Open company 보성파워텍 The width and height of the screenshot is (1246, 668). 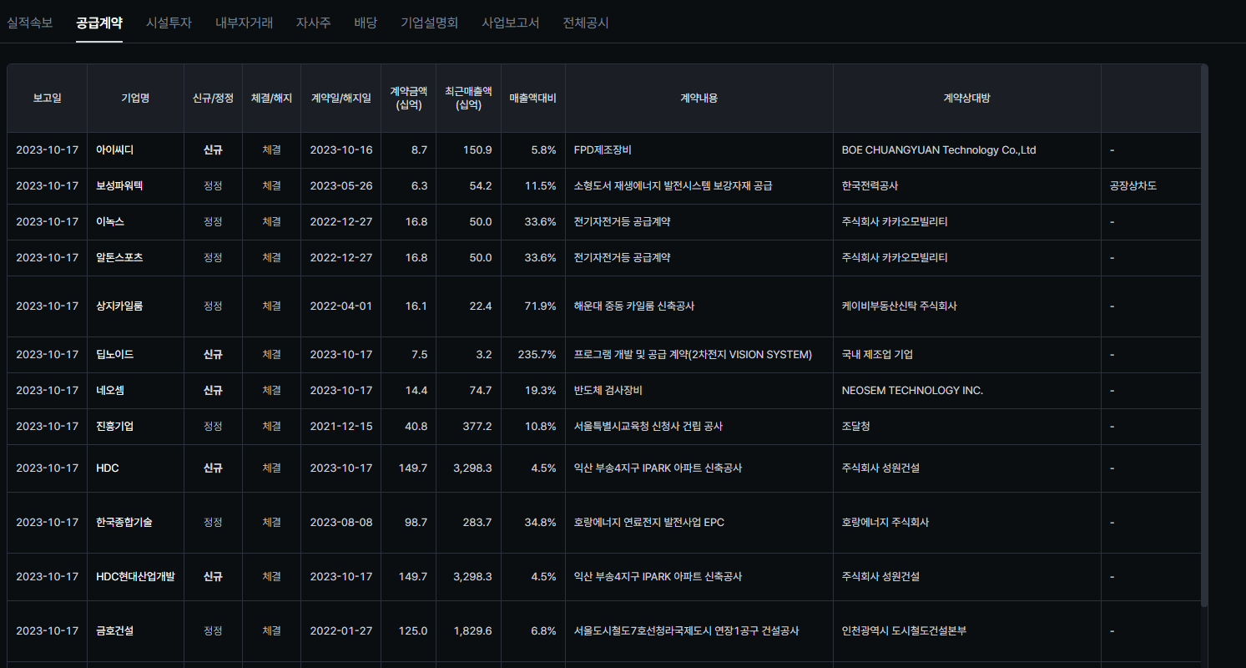pyautogui.click(x=119, y=186)
